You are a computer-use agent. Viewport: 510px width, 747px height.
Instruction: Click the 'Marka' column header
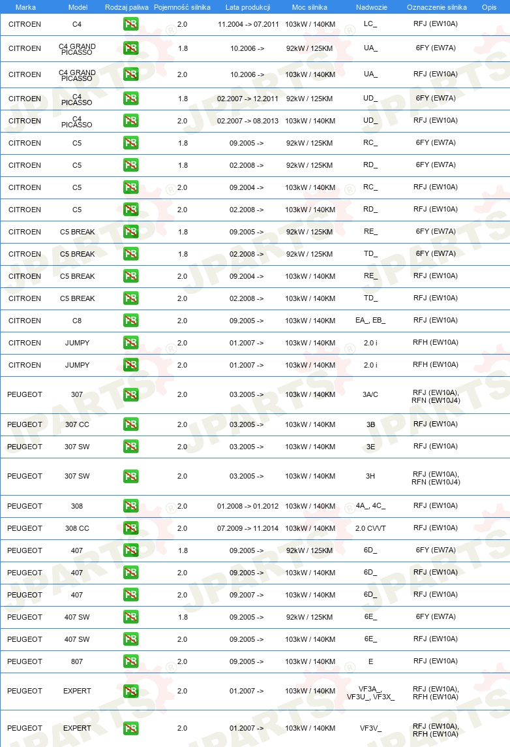pos(25,7)
